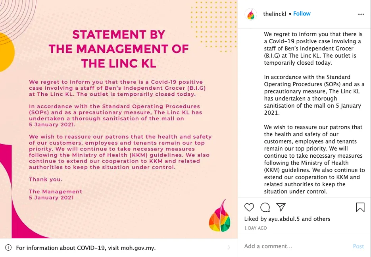The height and width of the screenshot is (257, 371).
Task: Open the moh.gov.my COVID-19 information banner
Action: pos(86,248)
